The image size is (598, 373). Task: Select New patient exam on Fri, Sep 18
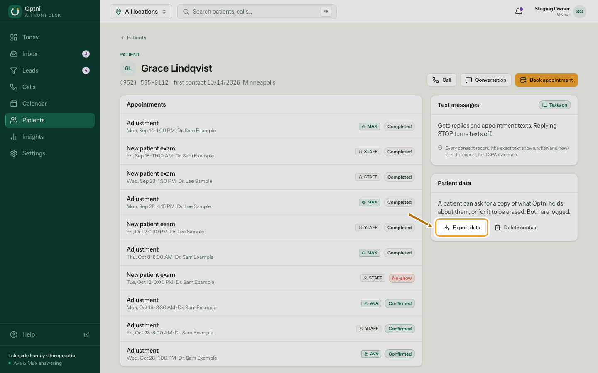point(271,152)
